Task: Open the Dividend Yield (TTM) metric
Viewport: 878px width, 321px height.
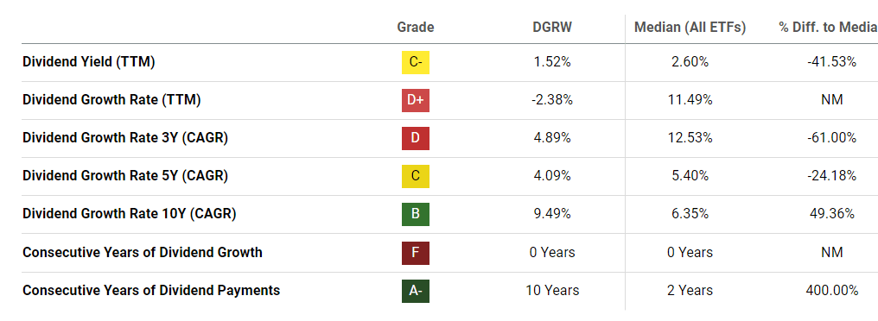Action: 88,62
